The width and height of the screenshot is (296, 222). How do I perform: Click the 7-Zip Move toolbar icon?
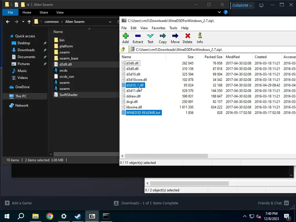tap(175, 36)
